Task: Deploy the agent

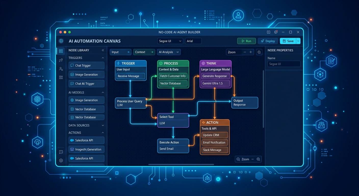Action: 268,41
